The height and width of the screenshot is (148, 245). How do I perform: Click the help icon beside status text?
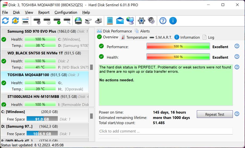pos(237,67)
